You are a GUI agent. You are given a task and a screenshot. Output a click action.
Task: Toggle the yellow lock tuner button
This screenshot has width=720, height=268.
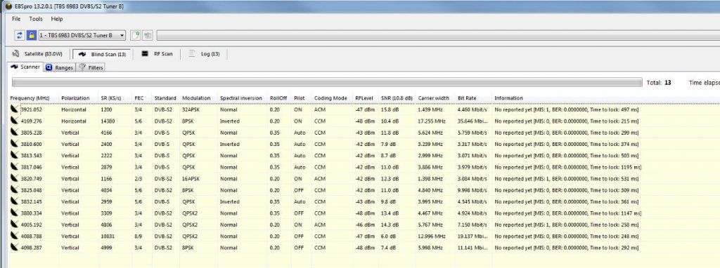(31, 35)
